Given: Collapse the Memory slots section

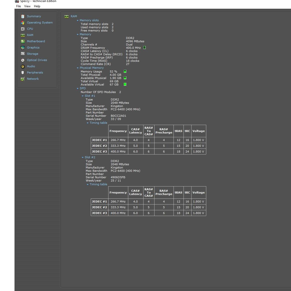Looking at the screenshot, I should (x=78, y=20).
